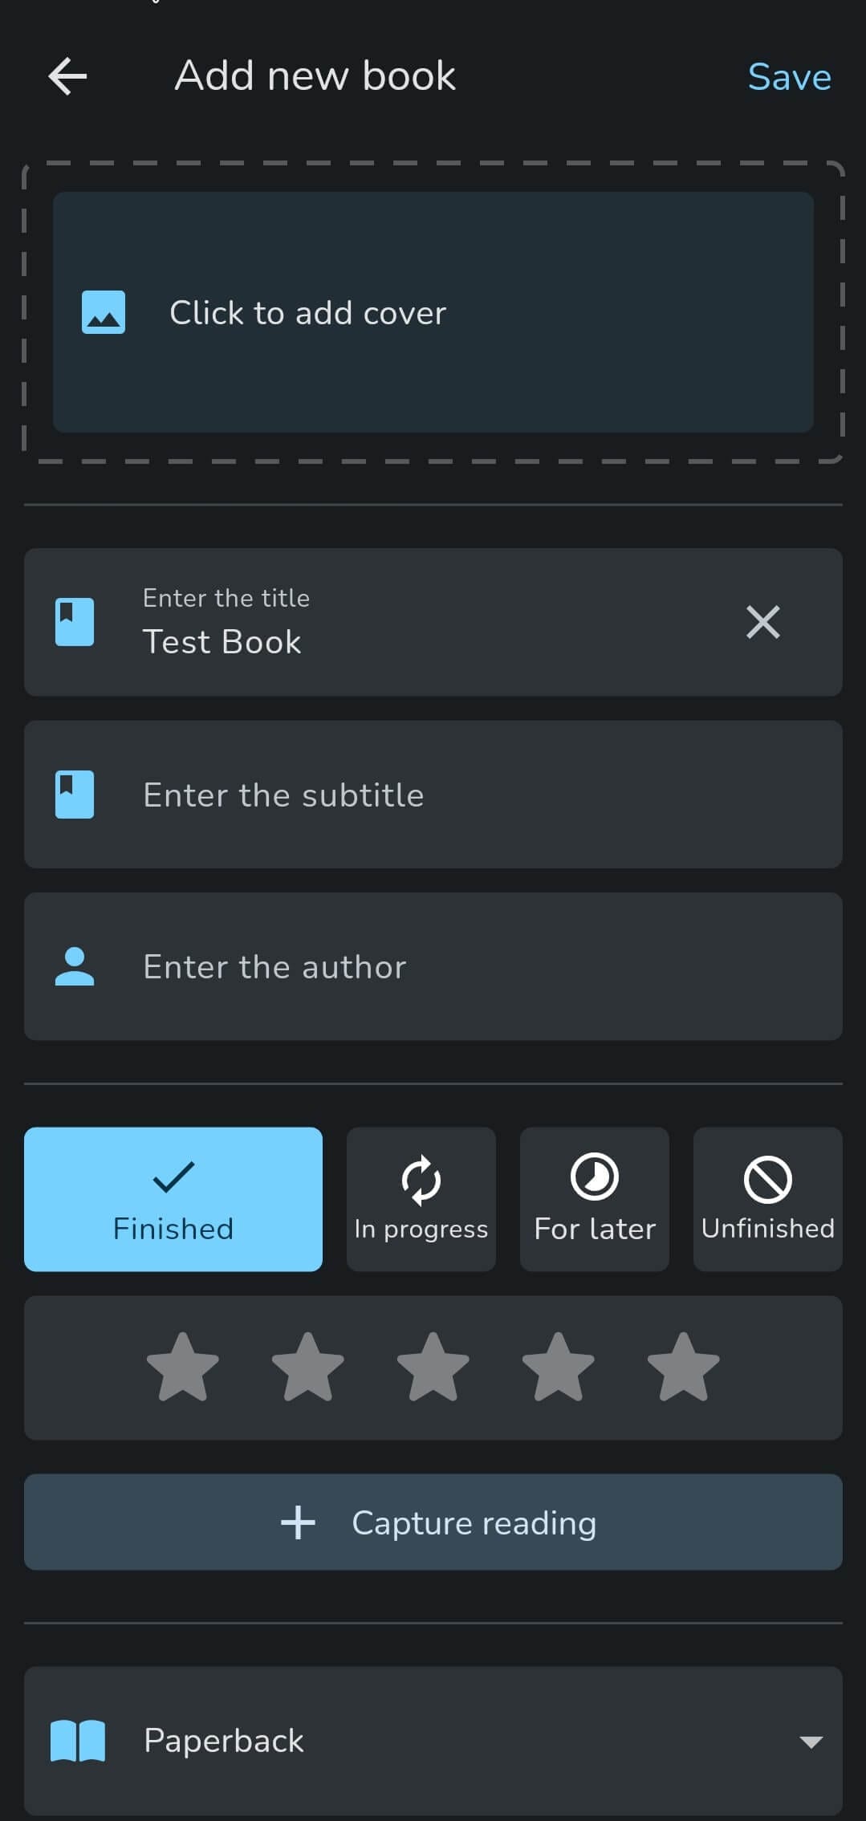Rate the book five stars
The width and height of the screenshot is (866, 1821).
[x=683, y=1367]
